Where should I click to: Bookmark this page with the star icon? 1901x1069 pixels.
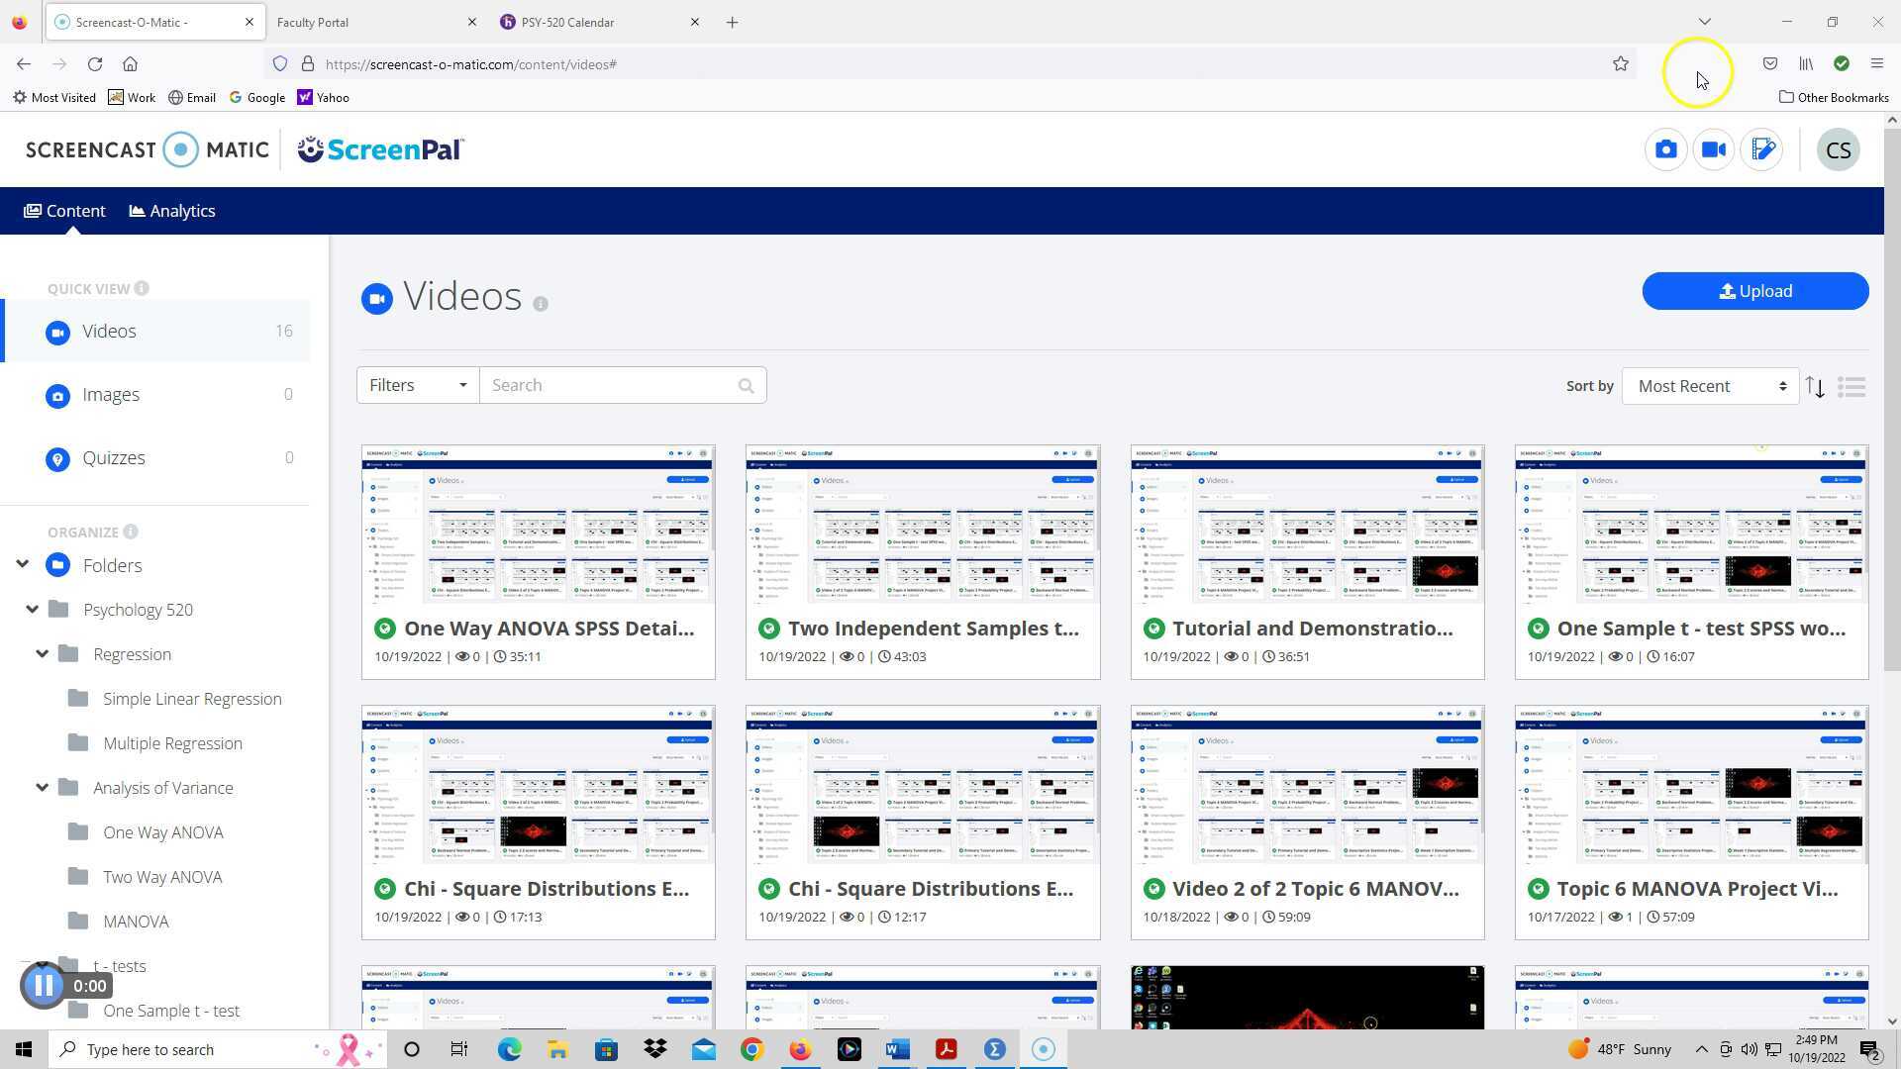point(1621,64)
